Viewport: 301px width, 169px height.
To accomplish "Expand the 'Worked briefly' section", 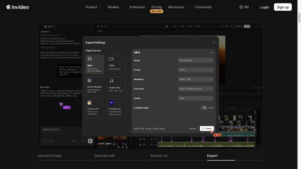I will (x=48, y=47).
